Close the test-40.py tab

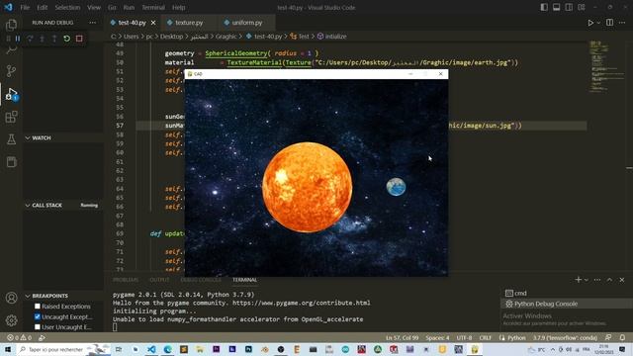[153, 23]
